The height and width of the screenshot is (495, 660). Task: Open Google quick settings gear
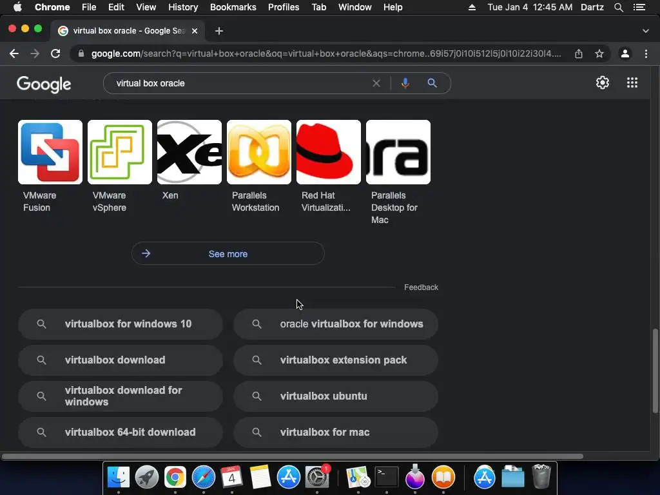pyautogui.click(x=603, y=82)
